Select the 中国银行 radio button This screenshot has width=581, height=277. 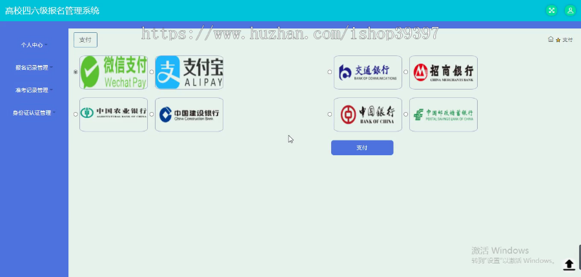pos(330,114)
